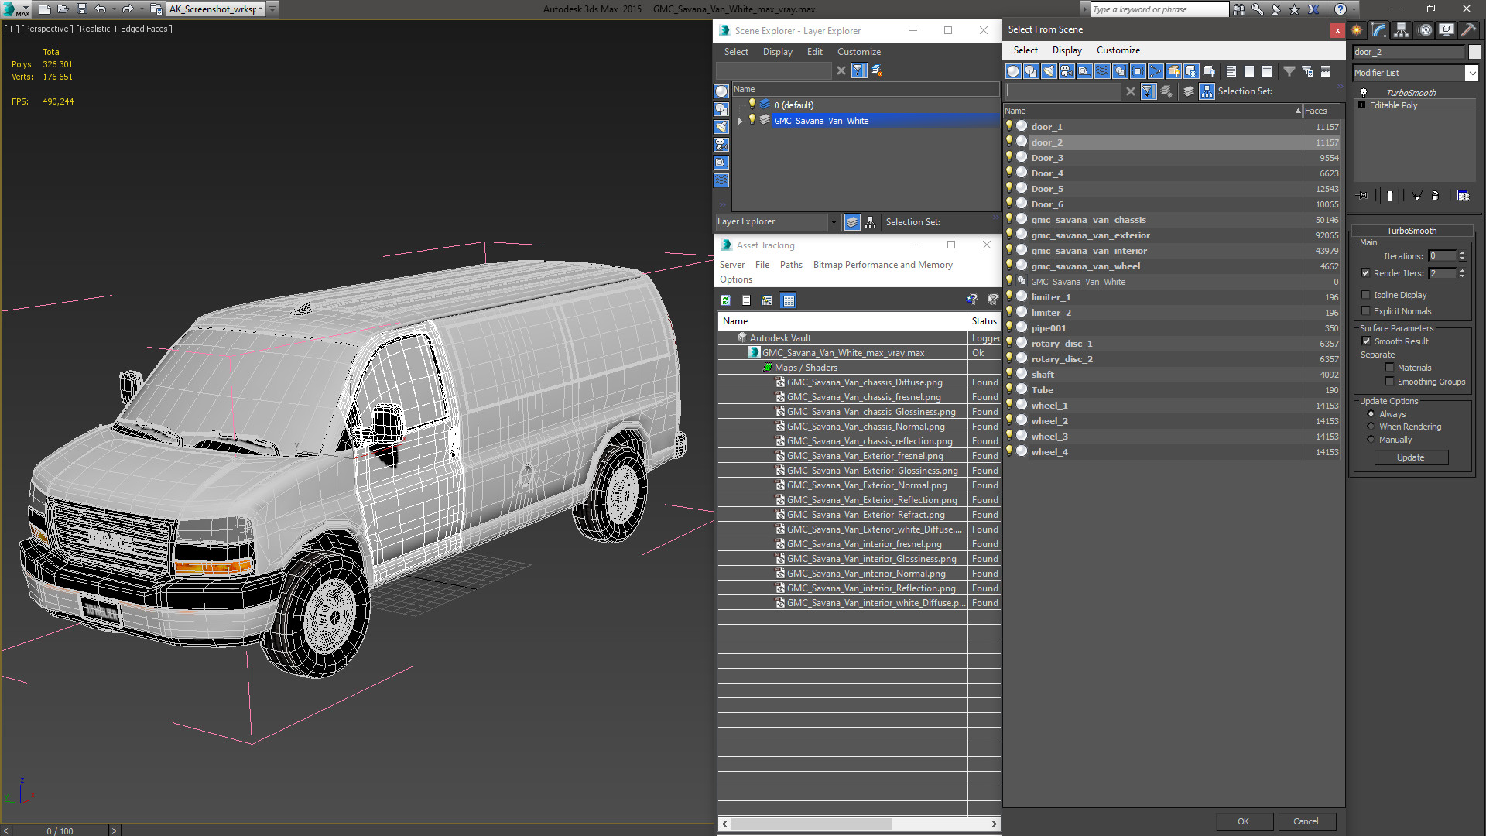Image resolution: width=1486 pixels, height=836 pixels.
Task: Open Display menu in Select From Scene
Action: (1067, 50)
